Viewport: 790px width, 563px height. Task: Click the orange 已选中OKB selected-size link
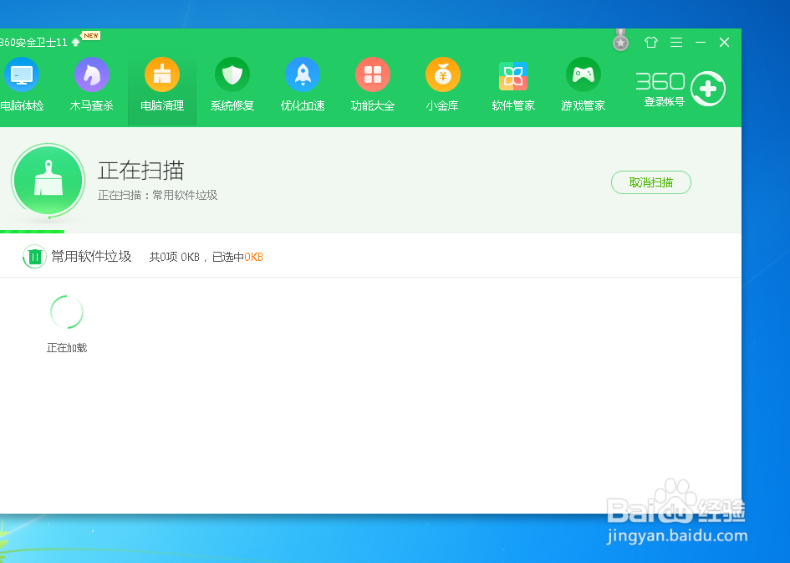[254, 257]
